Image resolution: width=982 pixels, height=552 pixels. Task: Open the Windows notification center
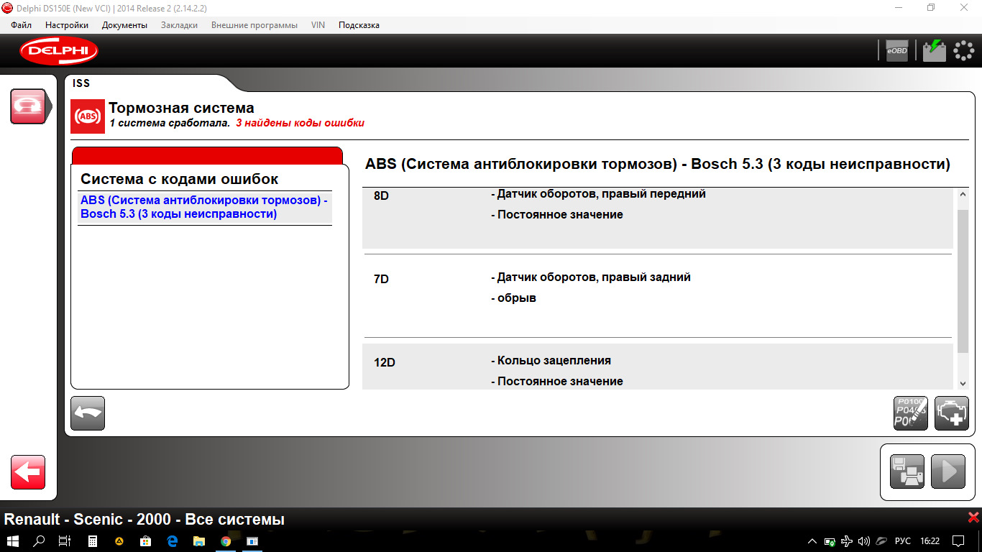(958, 541)
